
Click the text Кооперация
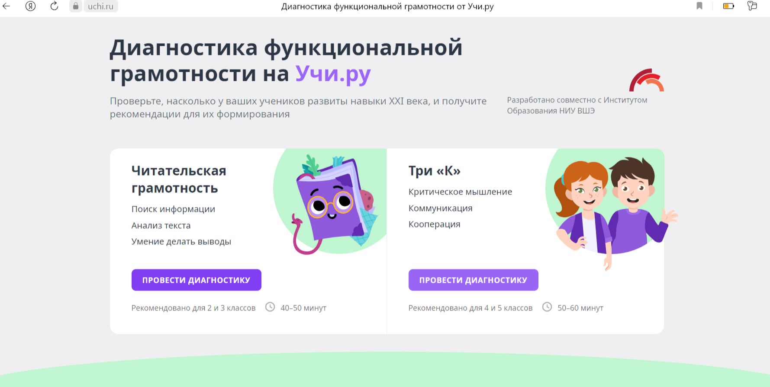(x=435, y=224)
